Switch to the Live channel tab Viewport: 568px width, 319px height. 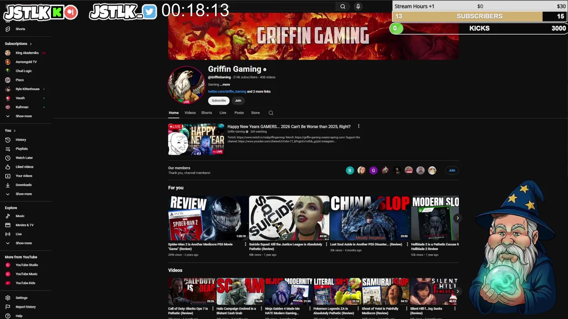pyautogui.click(x=223, y=113)
